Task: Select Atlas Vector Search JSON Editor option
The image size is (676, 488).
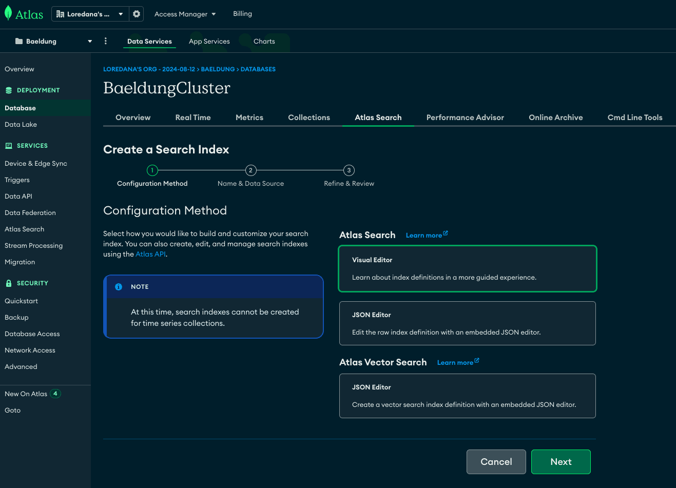Action: 468,396
